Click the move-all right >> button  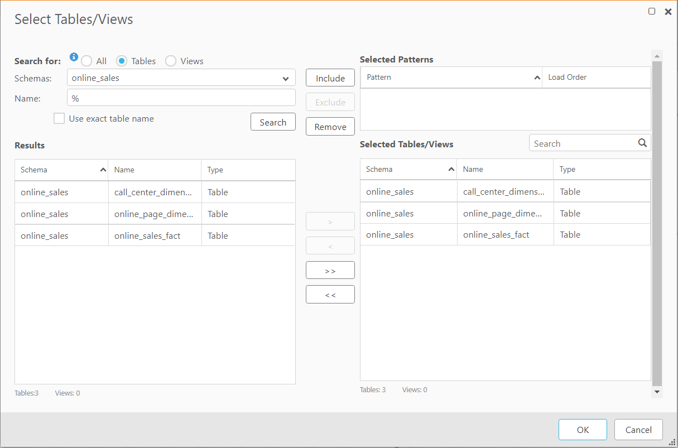coord(330,270)
